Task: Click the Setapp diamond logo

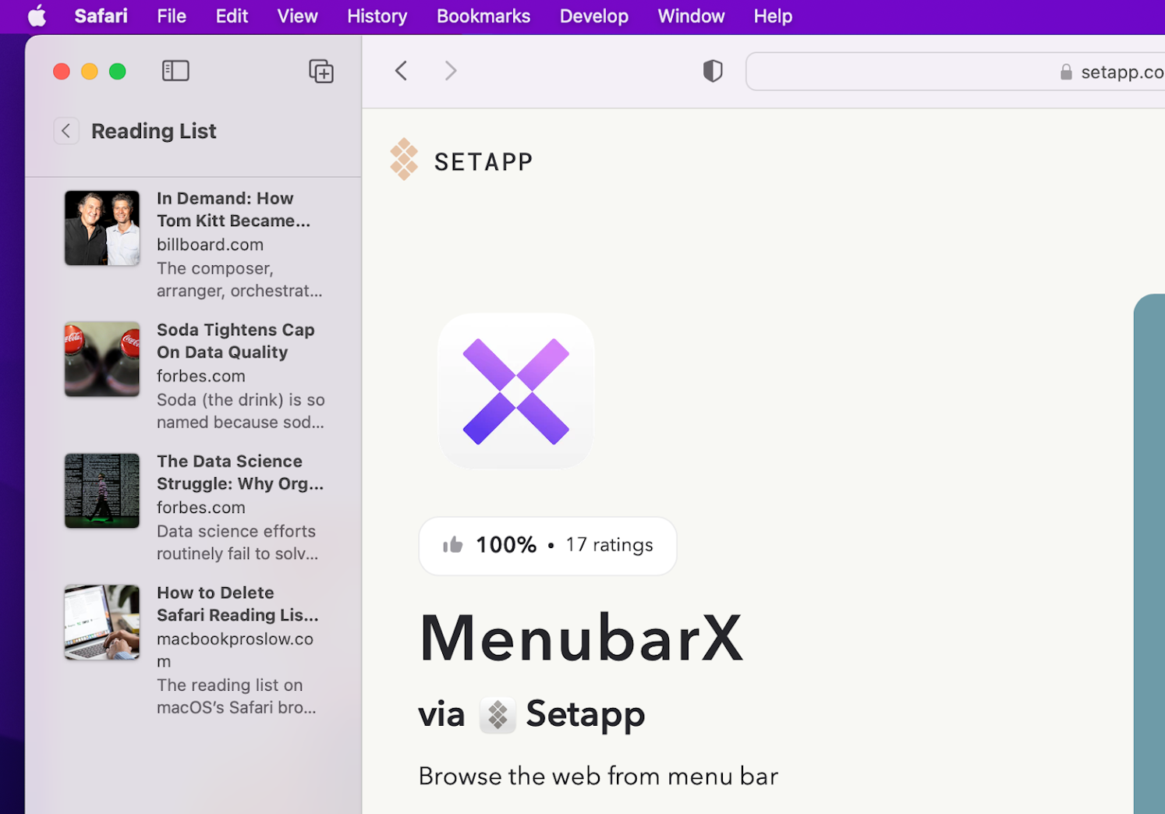Action: click(x=404, y=159)
